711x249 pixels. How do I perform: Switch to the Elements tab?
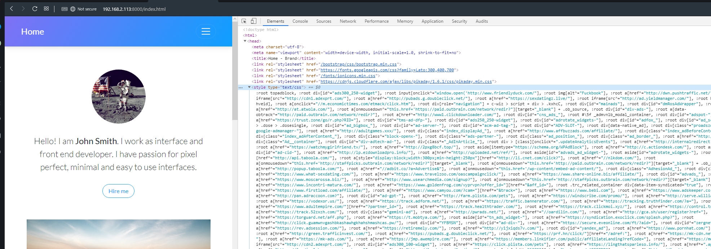coord(275,21)
